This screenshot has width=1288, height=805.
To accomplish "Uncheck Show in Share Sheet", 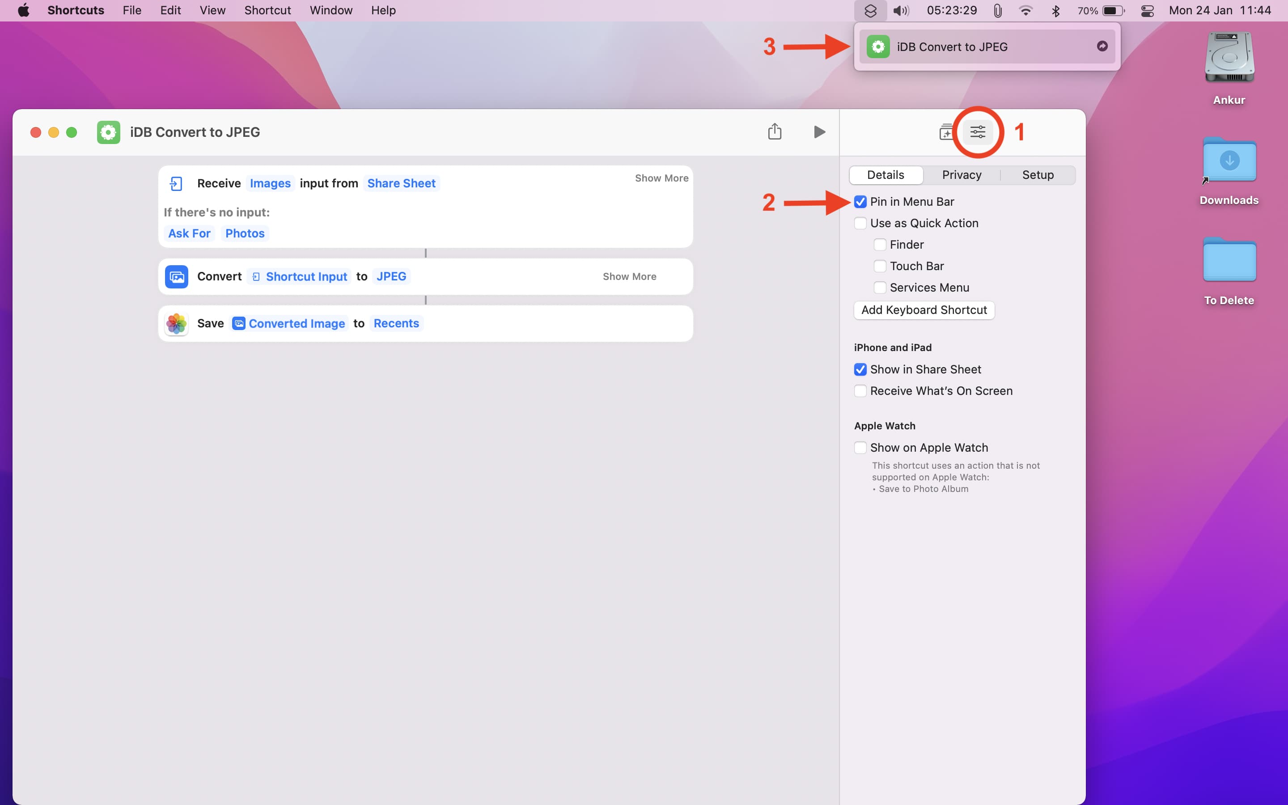I will pyautogui.click(x=860, y=369).
